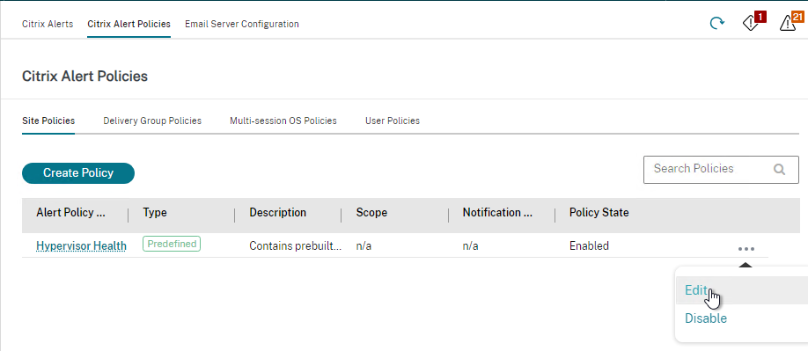Go to the User Policies tab
Viewport: 808px width, 351px height.
coord(393,121)
